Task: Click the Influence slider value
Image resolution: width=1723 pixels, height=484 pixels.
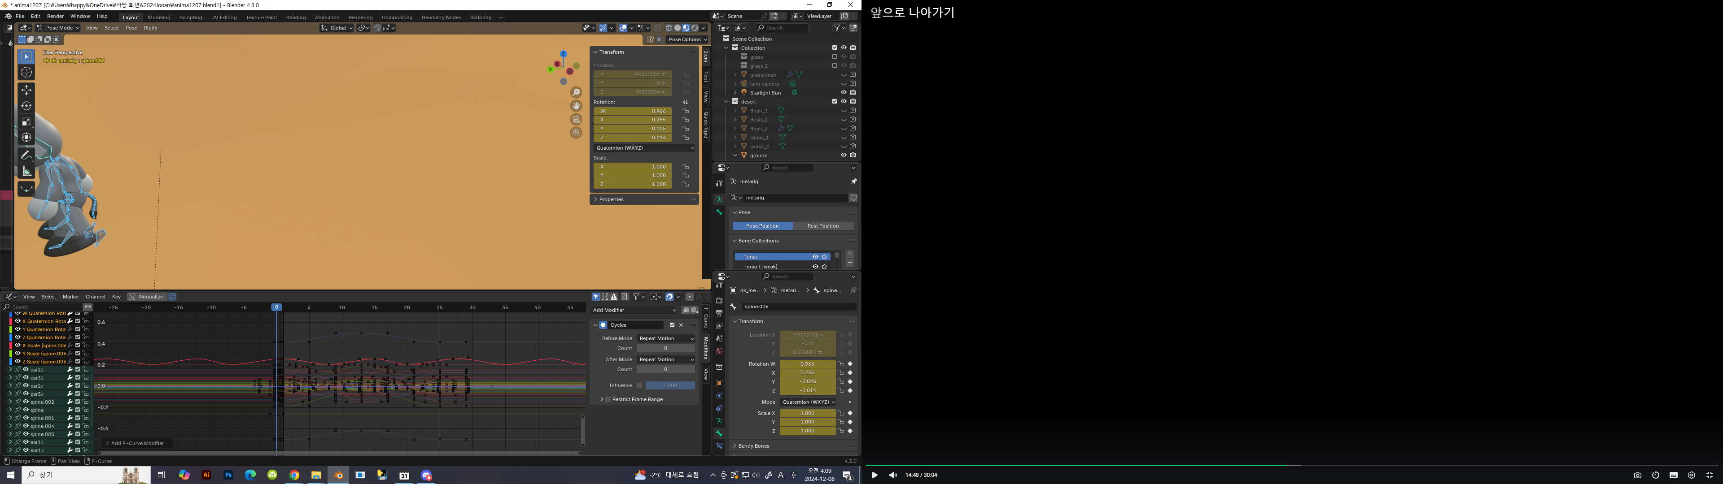Action: click(670, 385)
